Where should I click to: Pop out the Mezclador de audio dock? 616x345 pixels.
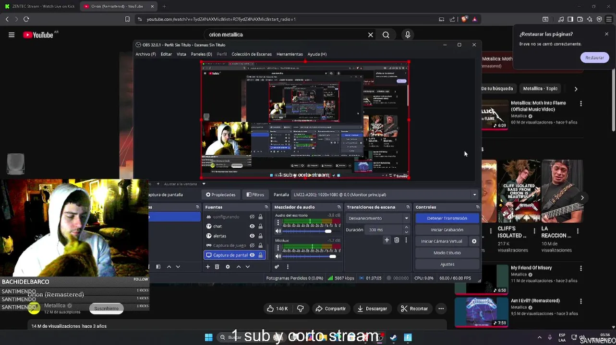tap(339, 207)
